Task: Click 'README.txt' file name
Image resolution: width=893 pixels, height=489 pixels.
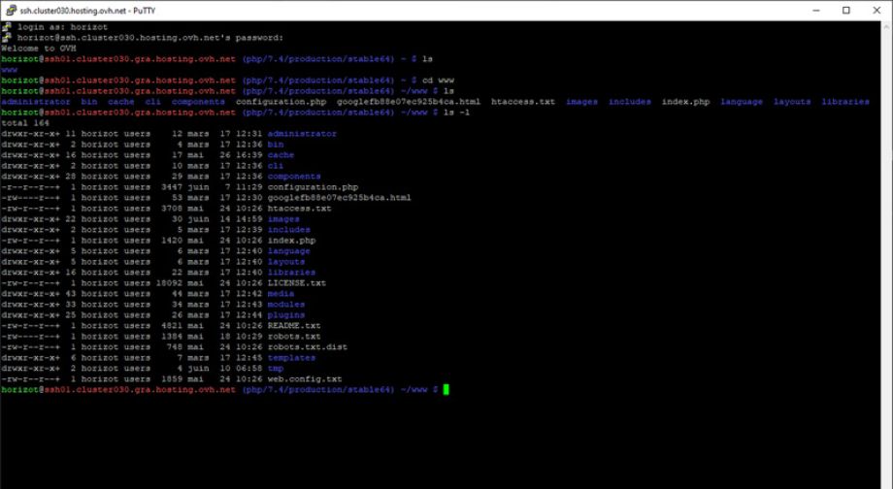Action: pyautogui.click(x=294, y=326)
